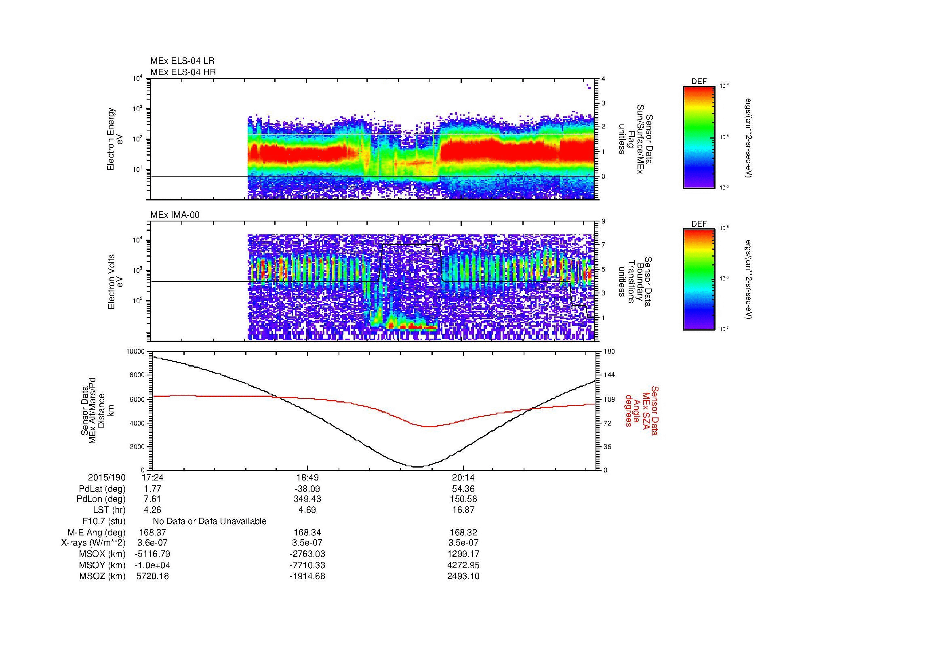Click the date label '2015/190'
The image size is (945, 668).
[107, 477]
